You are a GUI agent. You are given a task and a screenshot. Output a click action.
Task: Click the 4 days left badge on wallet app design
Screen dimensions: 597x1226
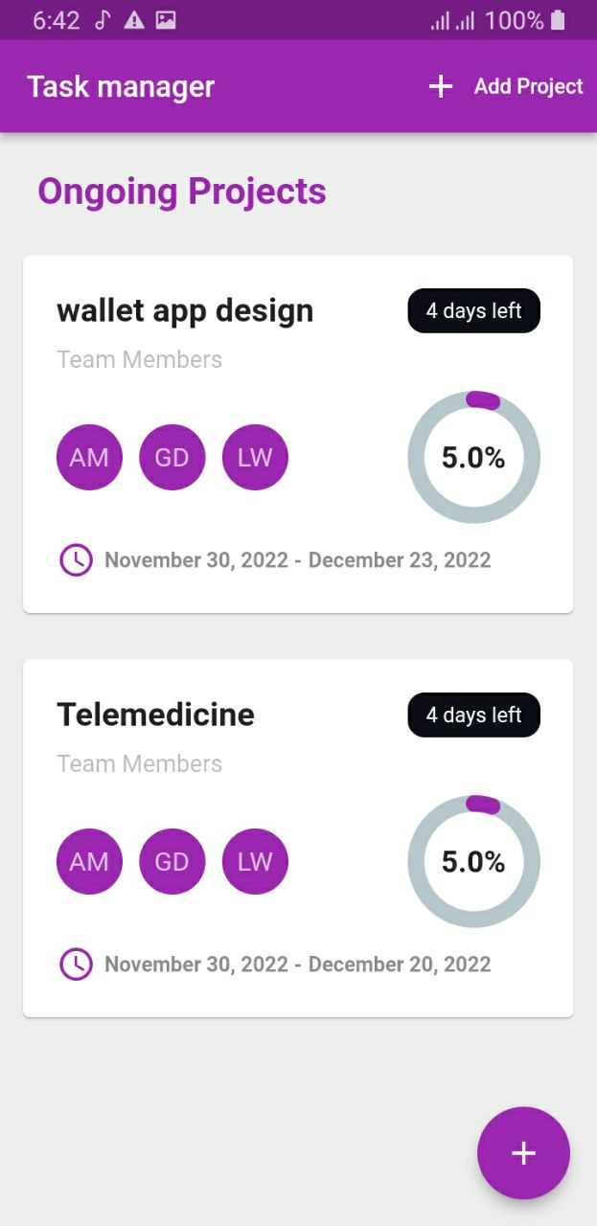(x=473, y=310)
